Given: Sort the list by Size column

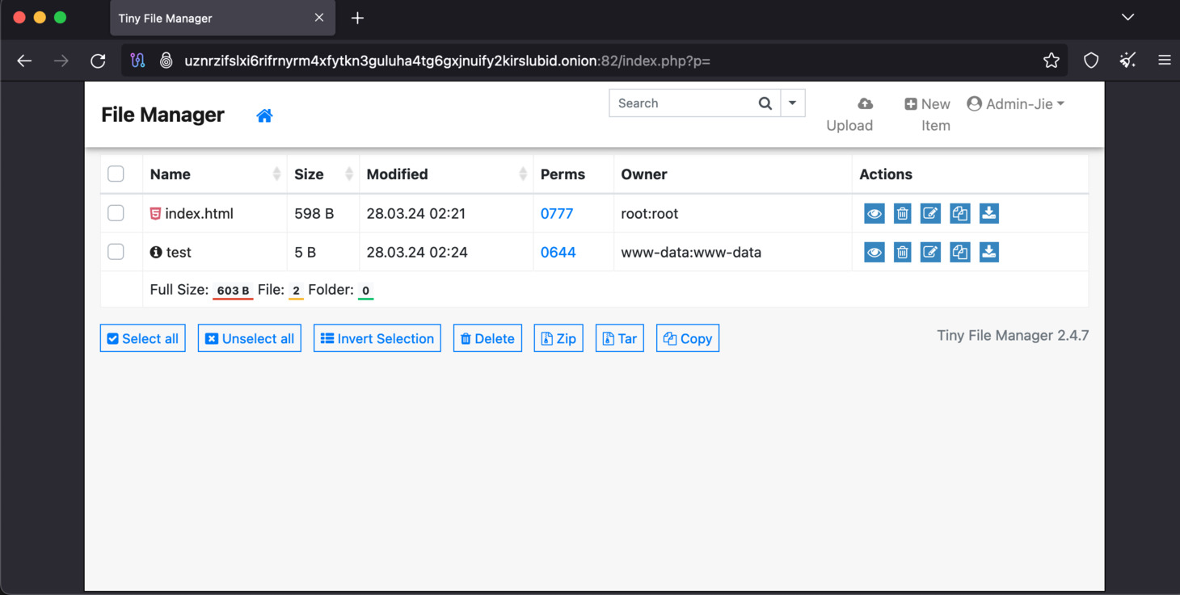Looking at the screenshot, I should pyautogui.click(x=323, y=174).
